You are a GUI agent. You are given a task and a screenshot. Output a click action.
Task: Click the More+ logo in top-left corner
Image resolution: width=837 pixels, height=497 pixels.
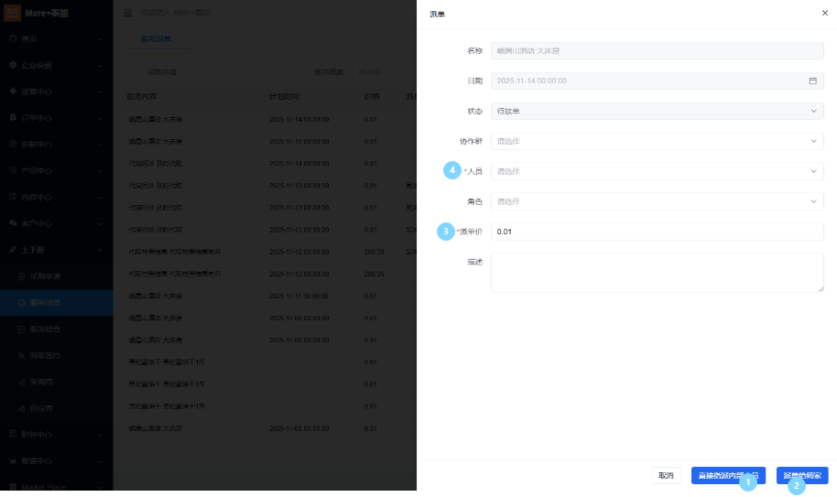pyautogui.click(x=13, y=13)
